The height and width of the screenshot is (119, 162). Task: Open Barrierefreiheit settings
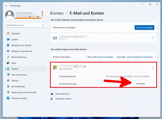click(26, 86)
